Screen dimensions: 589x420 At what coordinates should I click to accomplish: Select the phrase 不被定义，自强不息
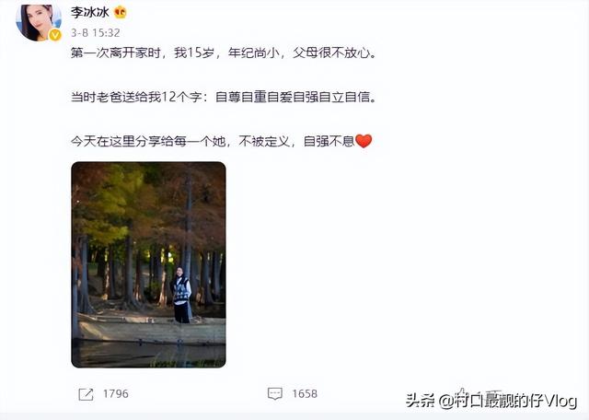[296, 141]
